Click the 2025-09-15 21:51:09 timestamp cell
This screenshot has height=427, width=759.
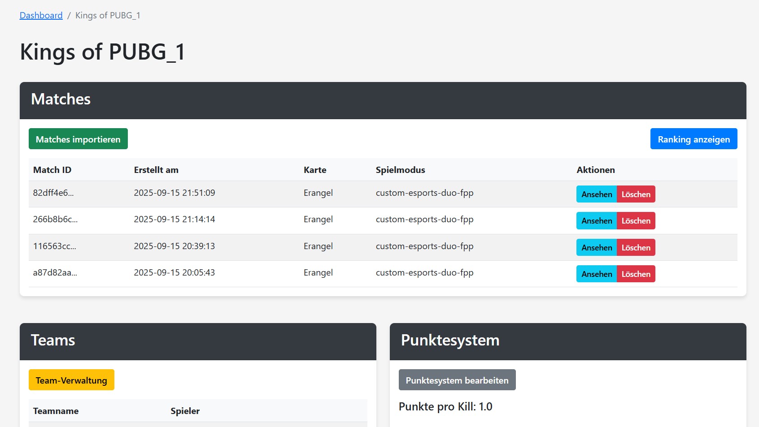pyautogui.click(x=174, y=193)
